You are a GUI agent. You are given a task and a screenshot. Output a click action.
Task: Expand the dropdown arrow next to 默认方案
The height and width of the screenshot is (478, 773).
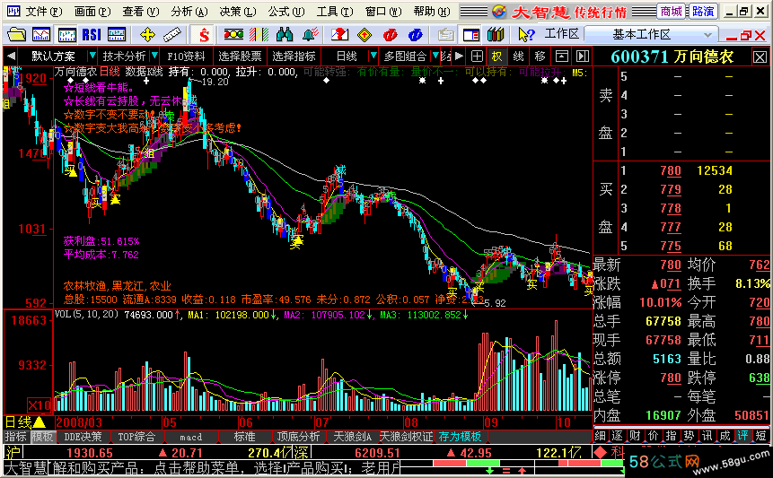tap(92, 56)
